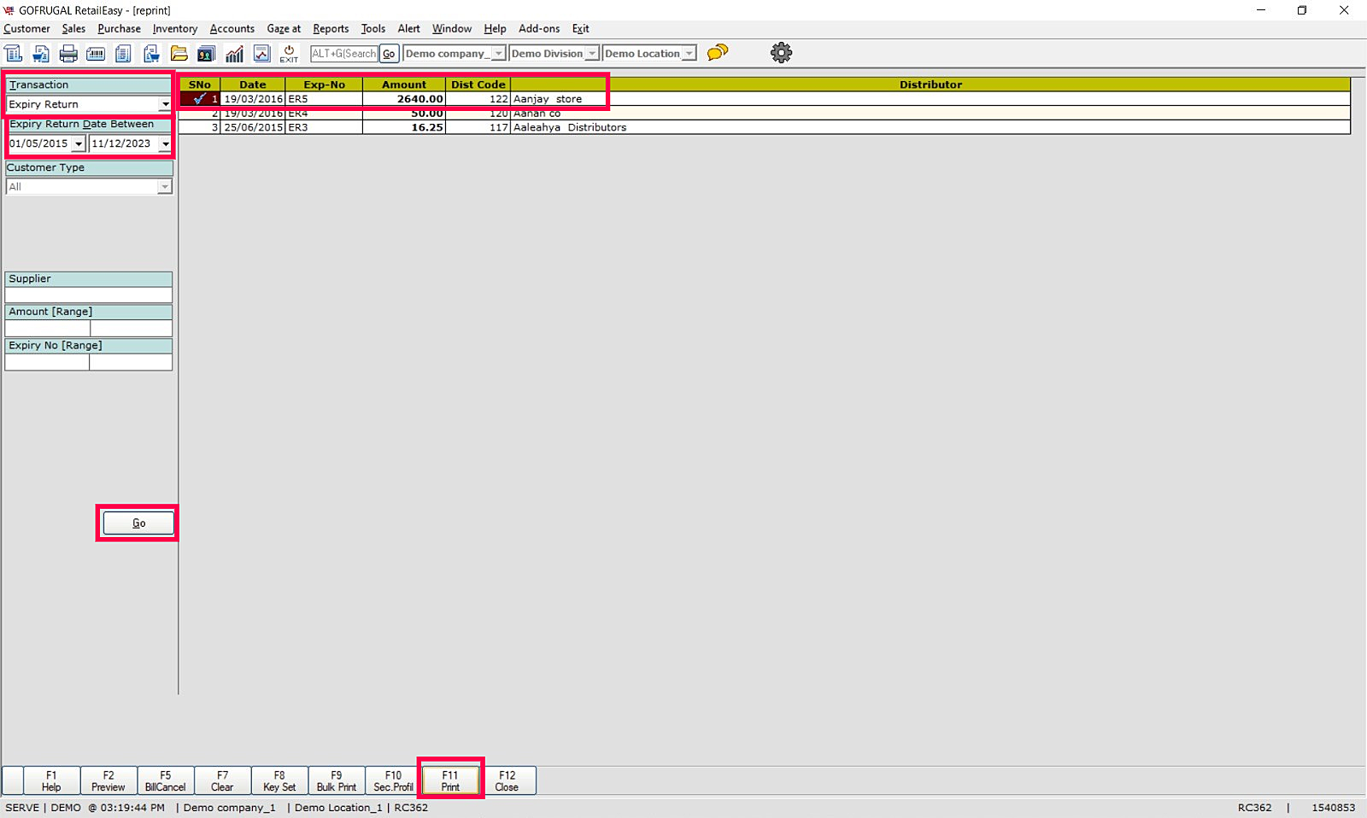Open the Reports menu
This screenshot has width=1367, height=818.
click(331, 29)
